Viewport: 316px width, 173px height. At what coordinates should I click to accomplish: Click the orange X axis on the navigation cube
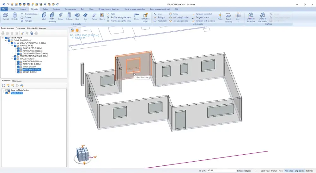point(94,157)
